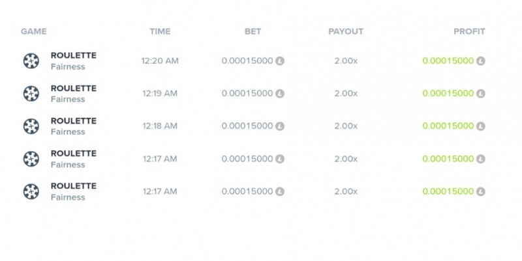This screenshot has width=522, height=261.
Task: Click the GAME column header
Action: click(x=34, y=31)
